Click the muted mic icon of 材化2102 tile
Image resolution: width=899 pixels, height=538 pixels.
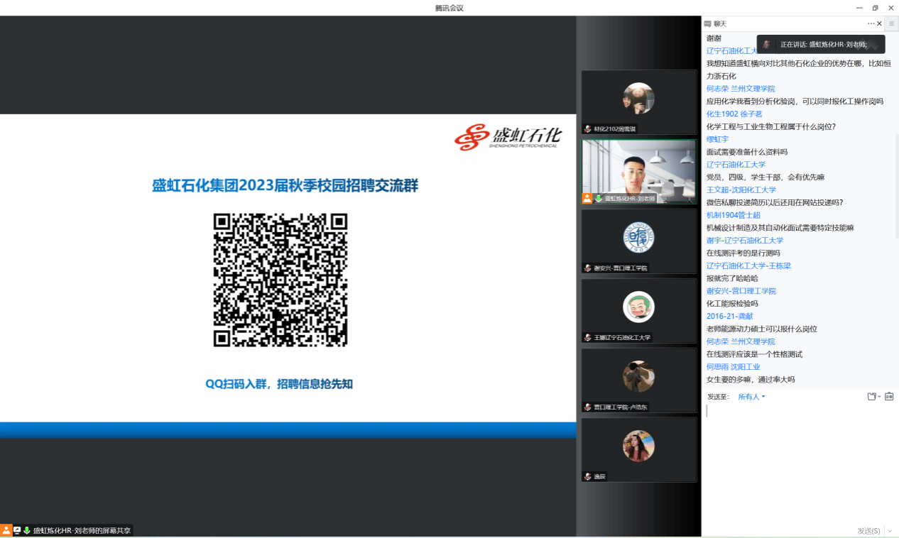pyautogui.click(x=588, y=129)
